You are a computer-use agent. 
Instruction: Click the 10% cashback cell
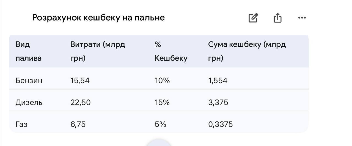[x=162, y=81]
